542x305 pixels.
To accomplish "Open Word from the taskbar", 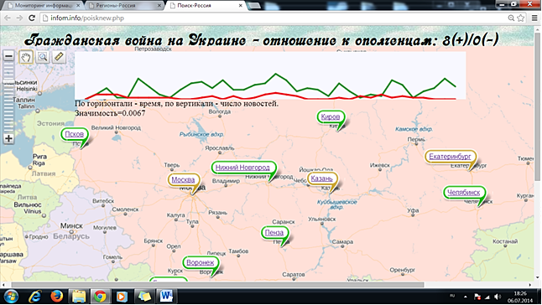I will tap(166, 297).
